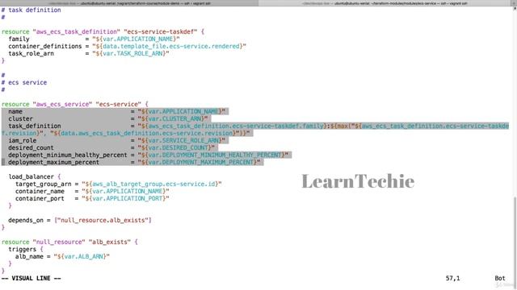Click the var.APPLICATION_PORT value
517x290 pixels.
(x=125, y=198)
